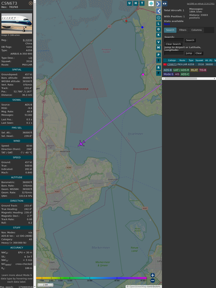
Task: Sort table by Squawk column header
Action: point(199,60)
